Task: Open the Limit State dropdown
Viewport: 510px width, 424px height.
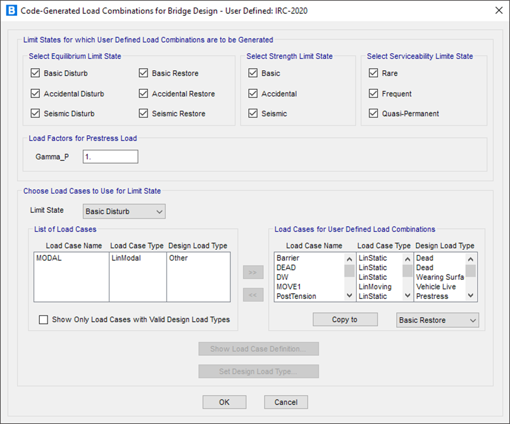Action: pos(124,211)
